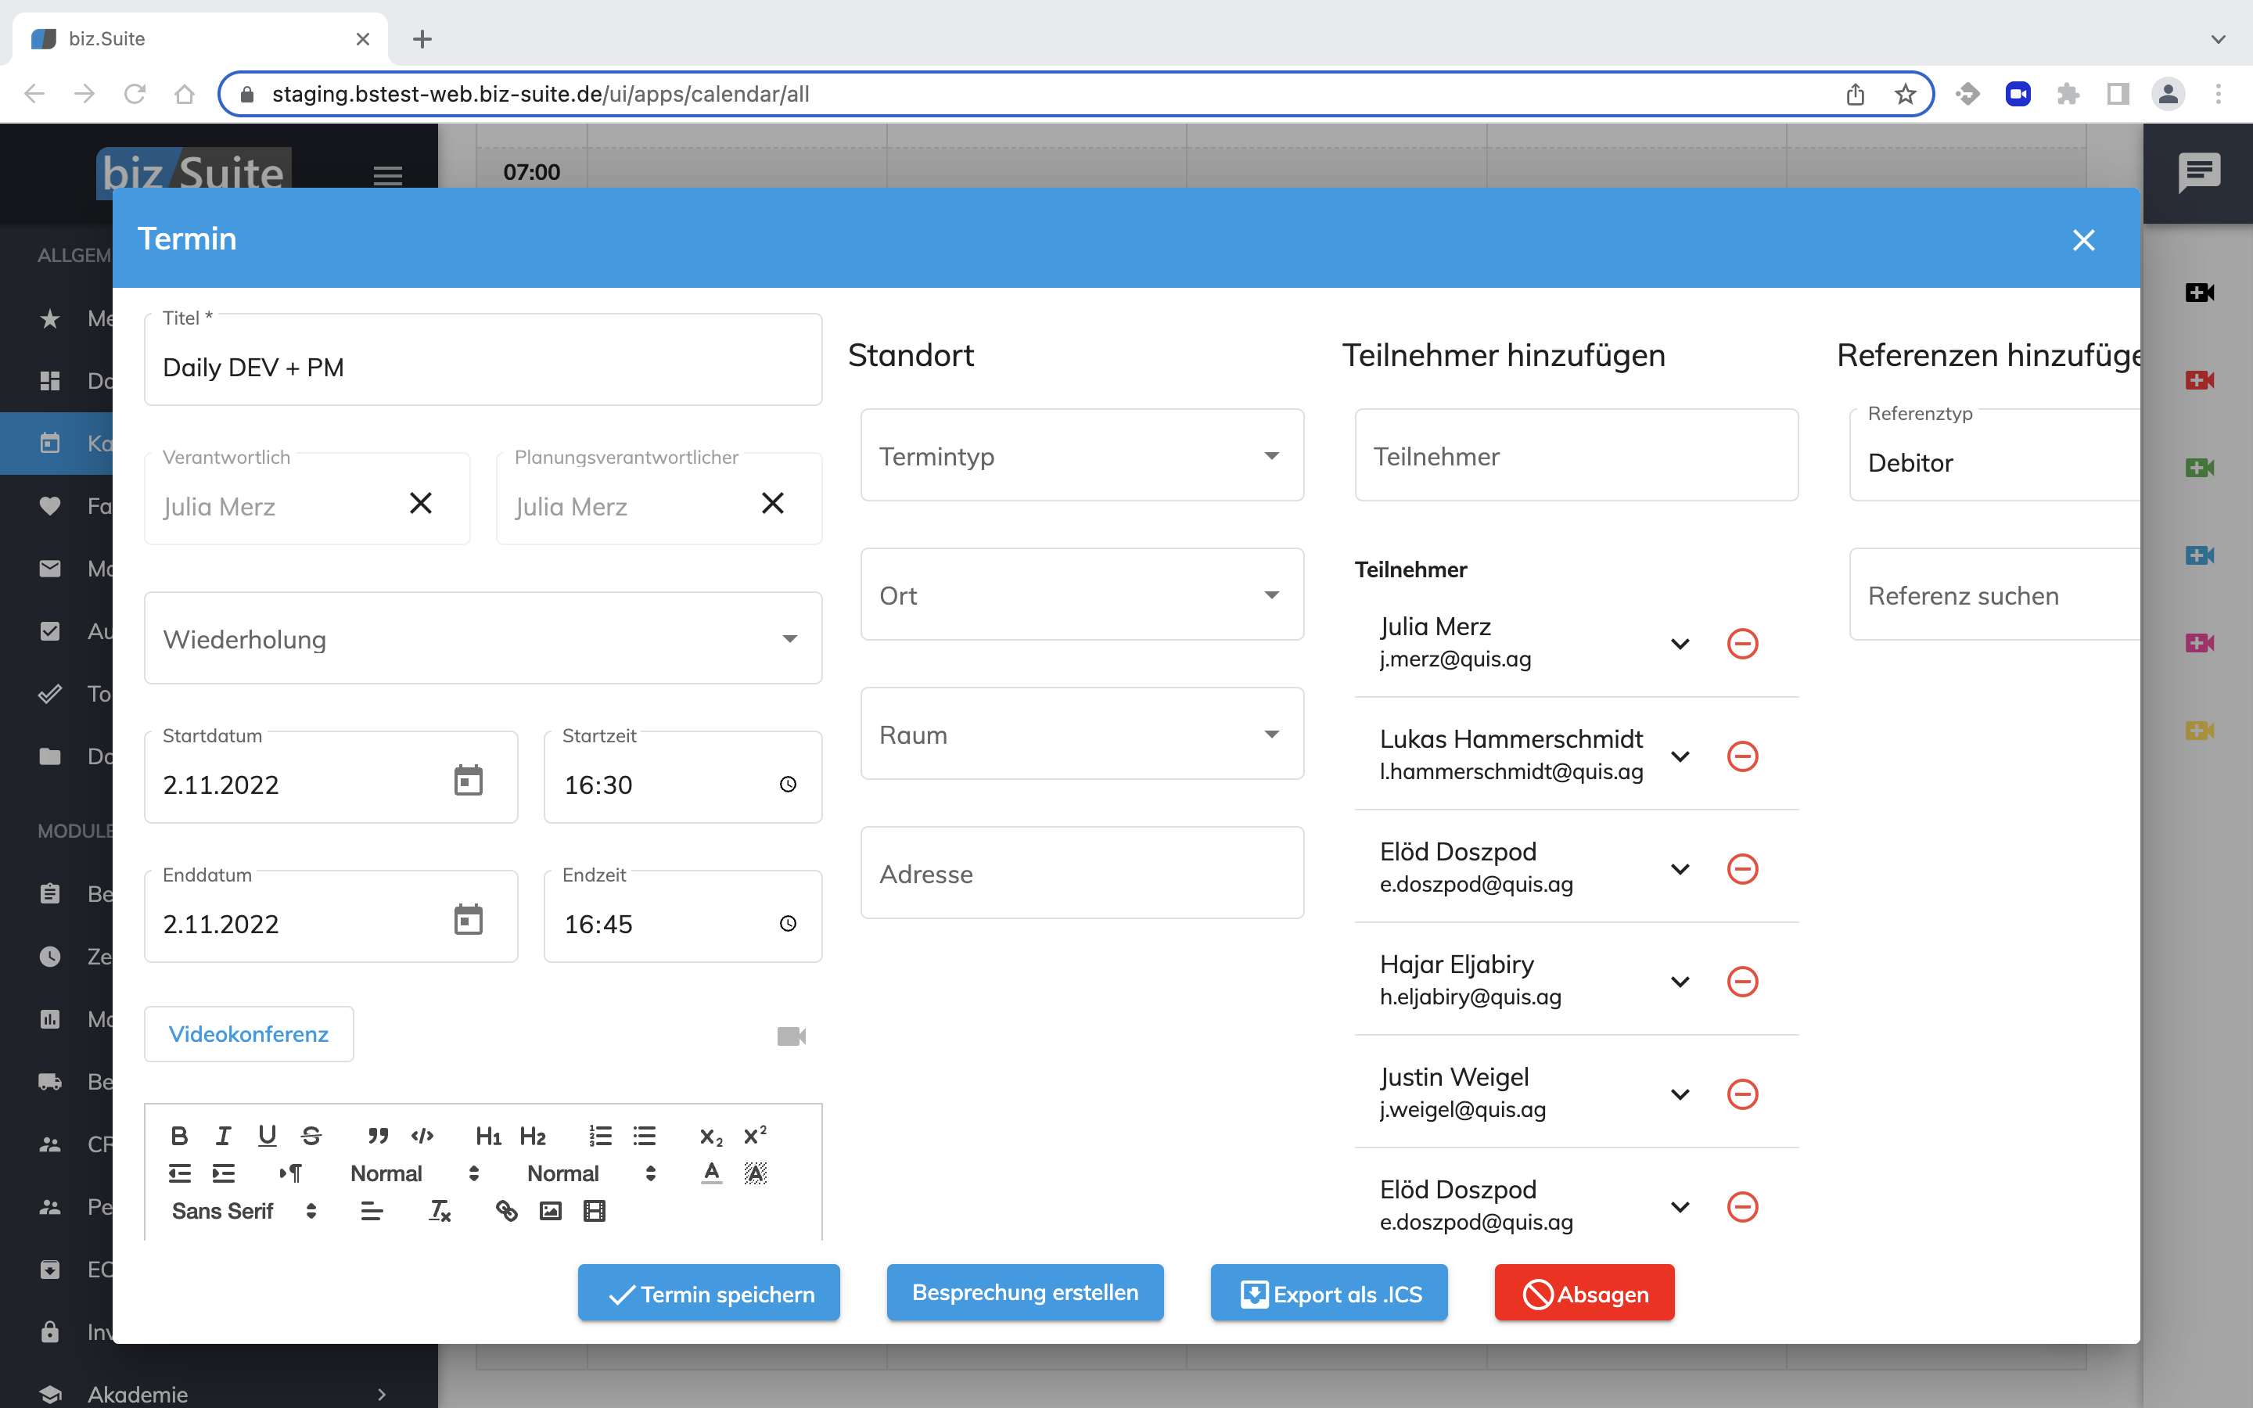Click the Teilnehmer search field
2253x1408 pixels.
click(1576, 455)
